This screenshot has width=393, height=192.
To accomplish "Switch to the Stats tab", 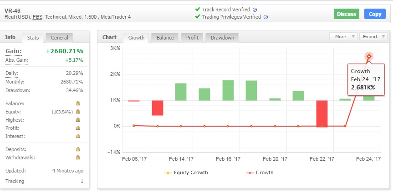I will pyautogui.click(x=33, y=38).
